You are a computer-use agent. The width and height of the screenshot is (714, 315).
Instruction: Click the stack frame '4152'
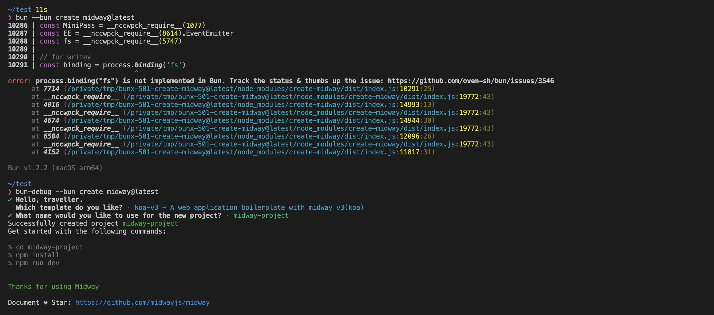tap(51, 152)
